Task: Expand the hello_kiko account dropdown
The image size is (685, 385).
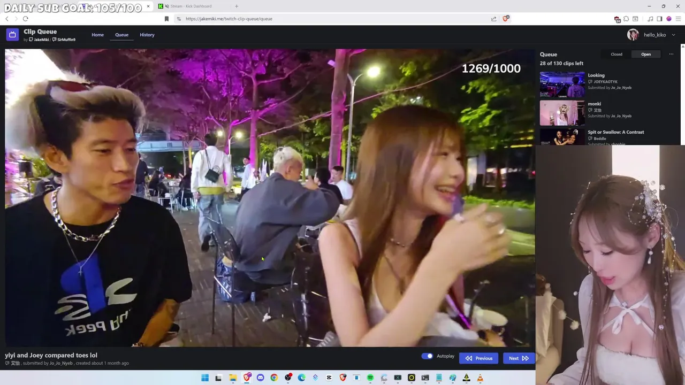Action: click(673, 35)
